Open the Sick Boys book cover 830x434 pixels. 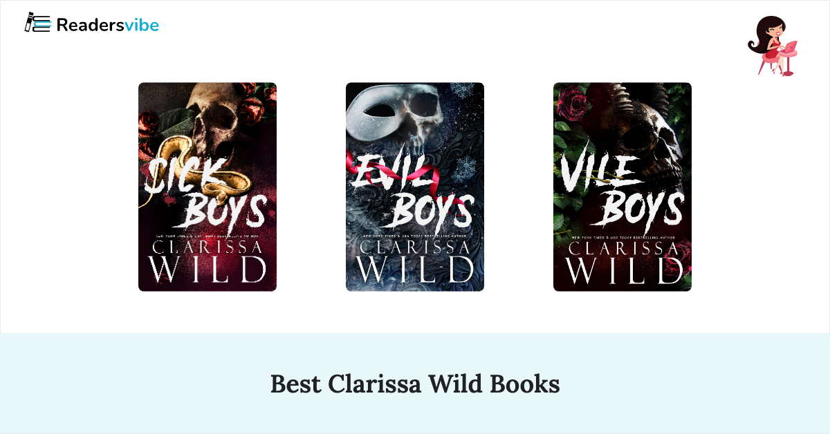207,187
